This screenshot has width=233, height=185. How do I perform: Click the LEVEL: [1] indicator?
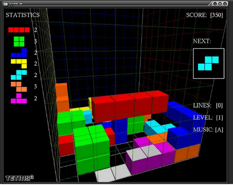click(x=208, y=118)
